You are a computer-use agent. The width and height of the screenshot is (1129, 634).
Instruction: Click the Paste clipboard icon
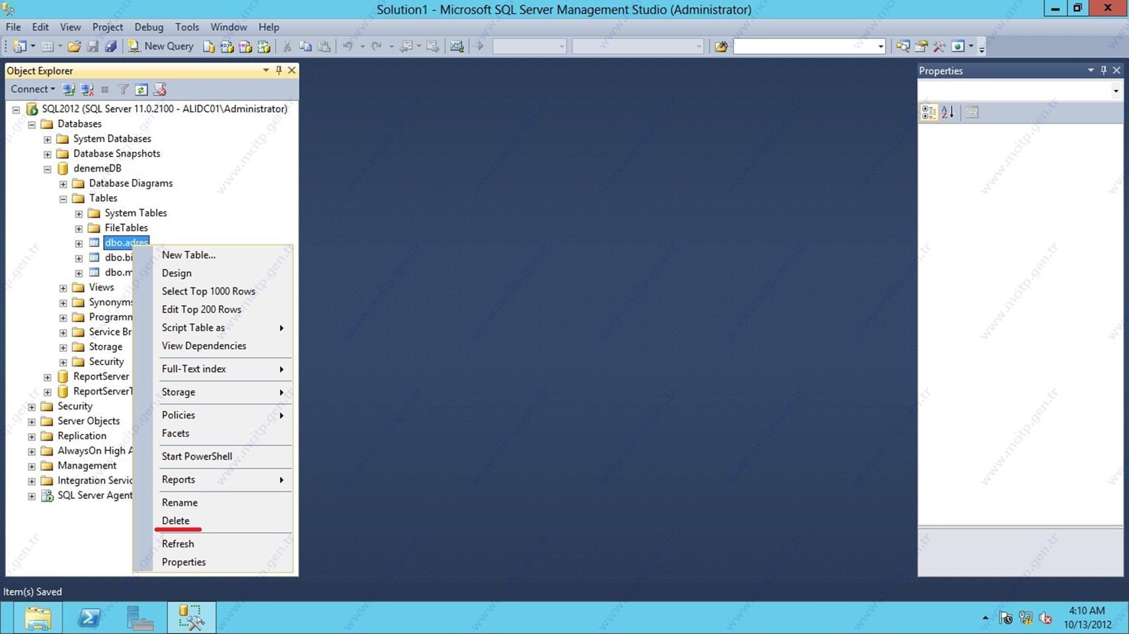pyautogui.click(x=324, y=46)
